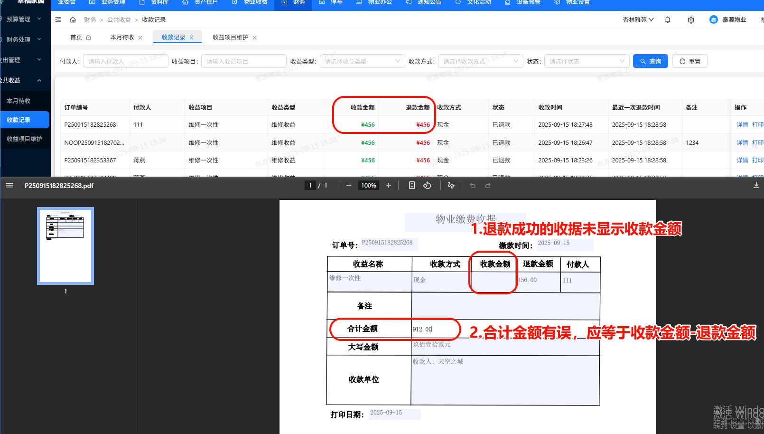Click the undo icon in PDF toolbar

tap(472, 185)
